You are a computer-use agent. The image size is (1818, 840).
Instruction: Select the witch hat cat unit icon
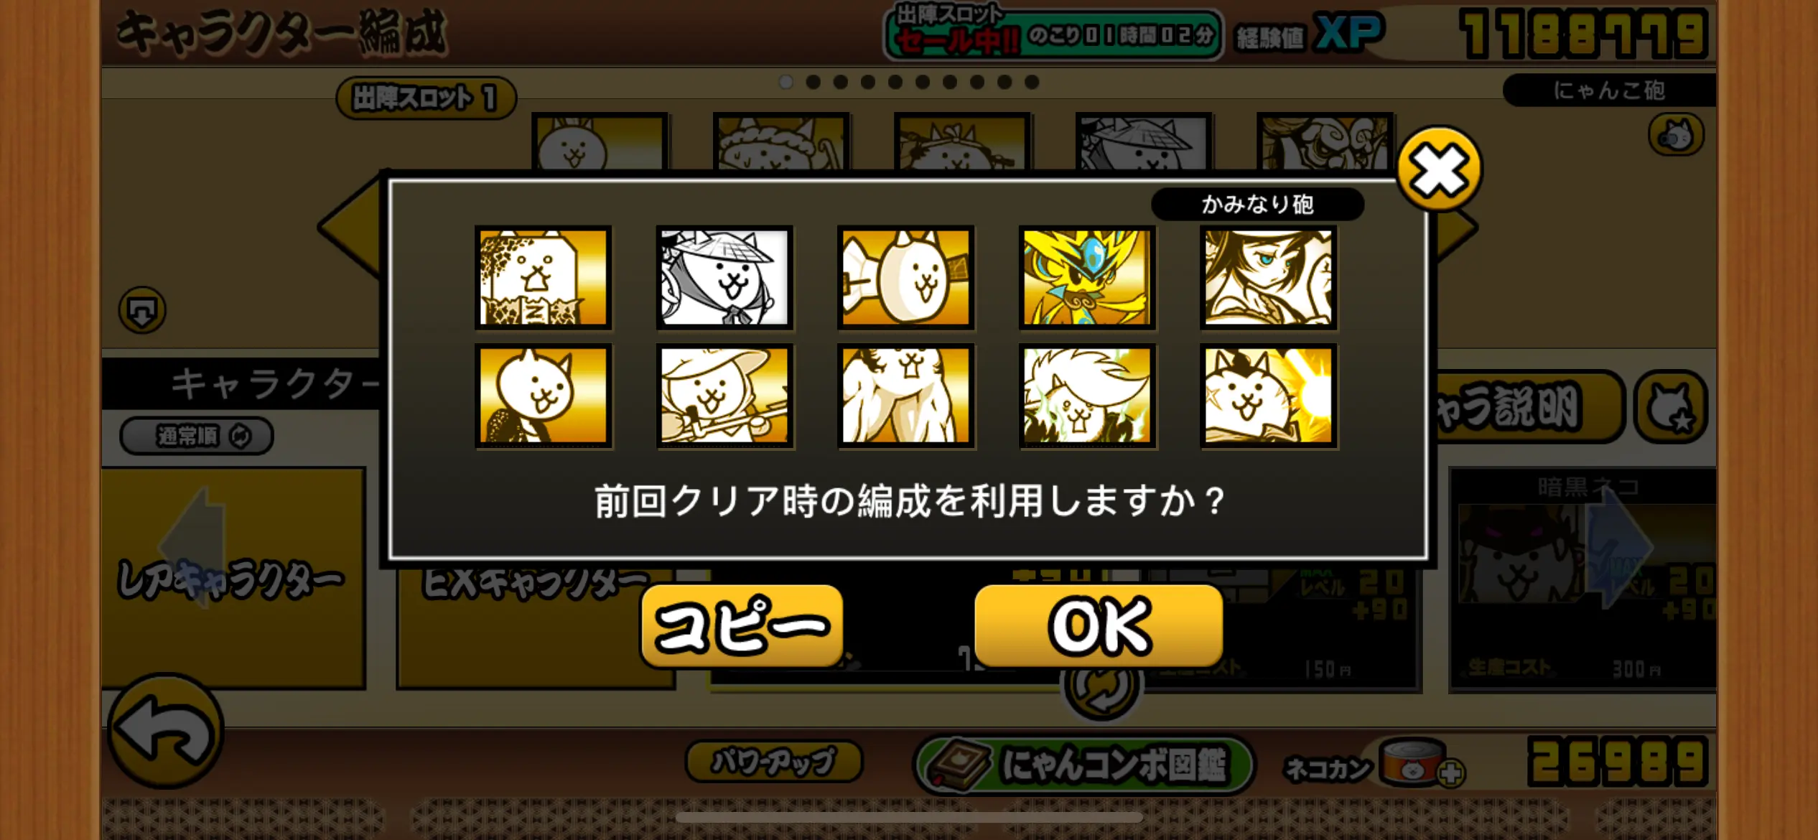[724, 396]
